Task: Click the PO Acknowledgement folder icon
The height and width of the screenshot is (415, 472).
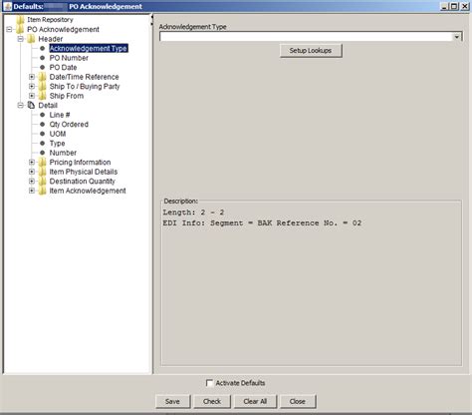Action: tap(21, 30)
